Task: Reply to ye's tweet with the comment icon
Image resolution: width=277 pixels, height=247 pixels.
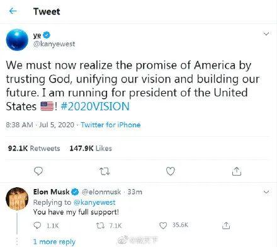Action: pos(38,171)
